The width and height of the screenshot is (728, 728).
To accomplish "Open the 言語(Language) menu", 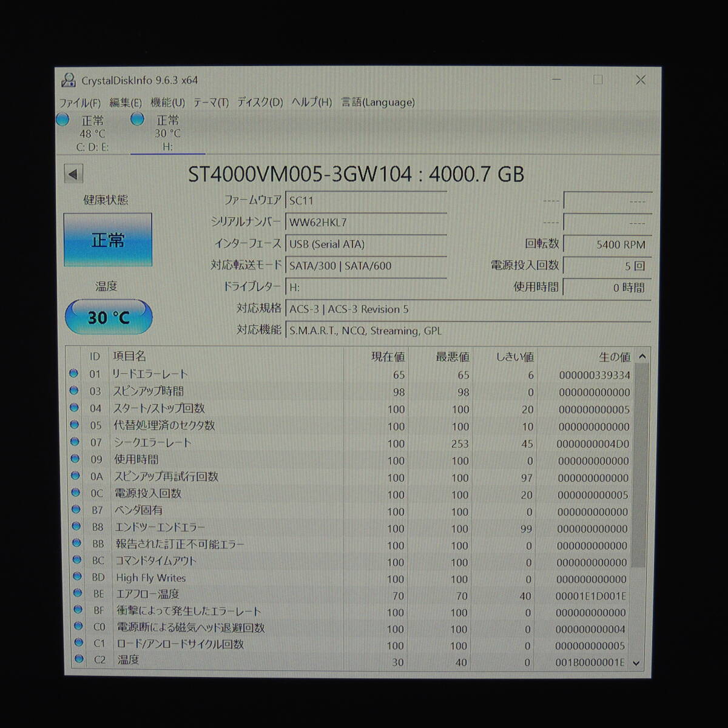I will 378,103.
